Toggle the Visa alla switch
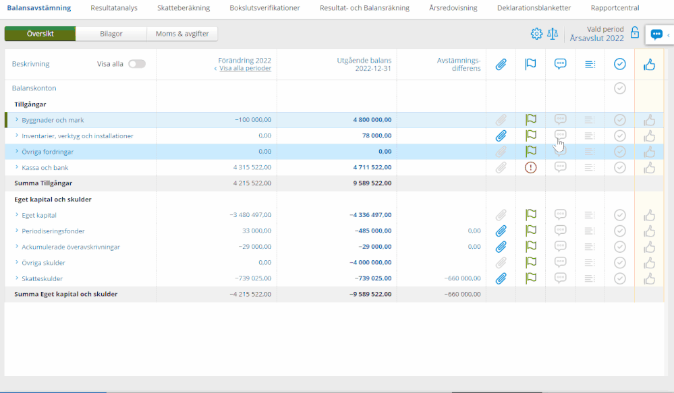The height and width of the screenshot is (393, 674). [x=137, y=64]
